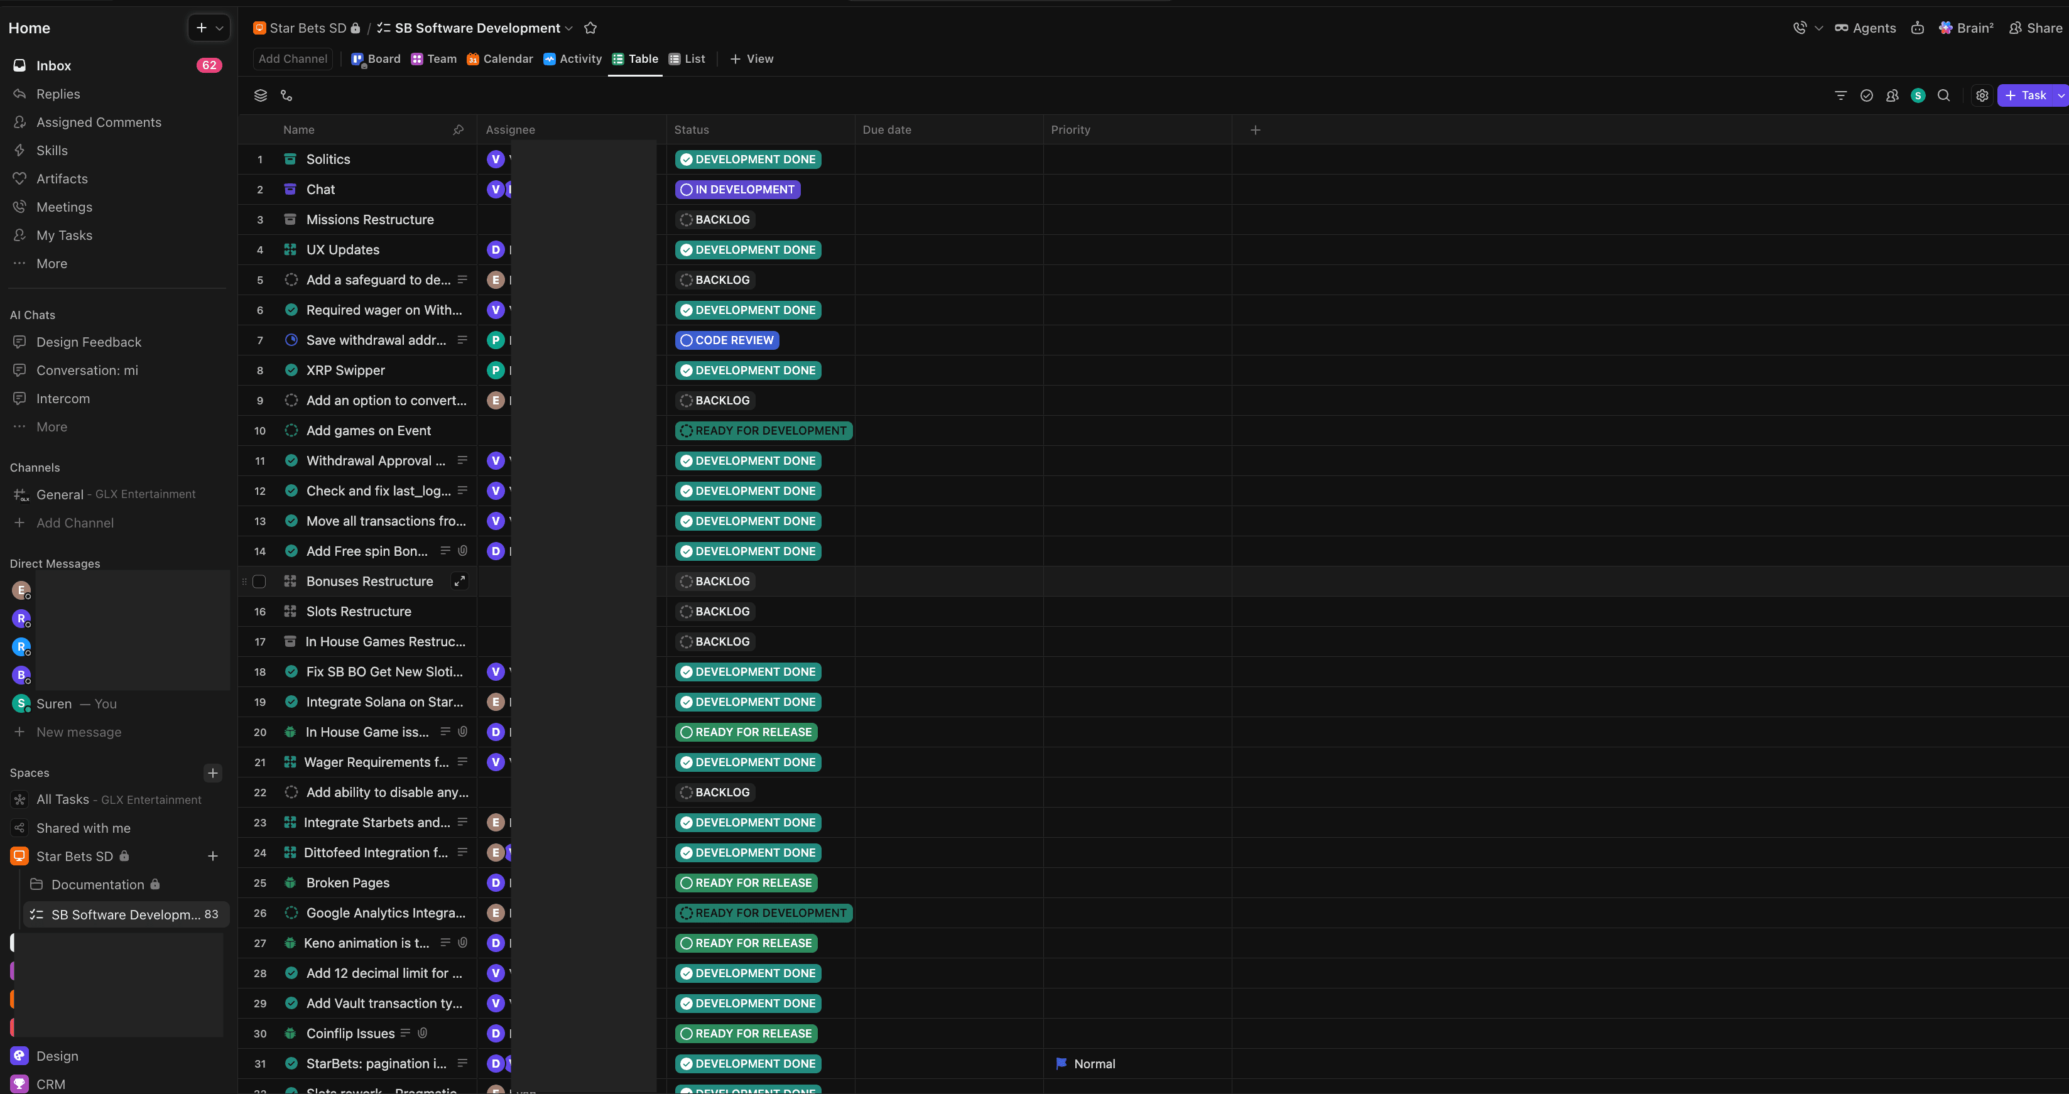Click the subtasks icon in table toolbar

point(286,95)
